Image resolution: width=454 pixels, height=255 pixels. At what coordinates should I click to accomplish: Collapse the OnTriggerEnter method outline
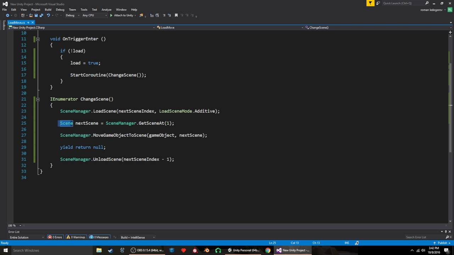click(38, 39)
